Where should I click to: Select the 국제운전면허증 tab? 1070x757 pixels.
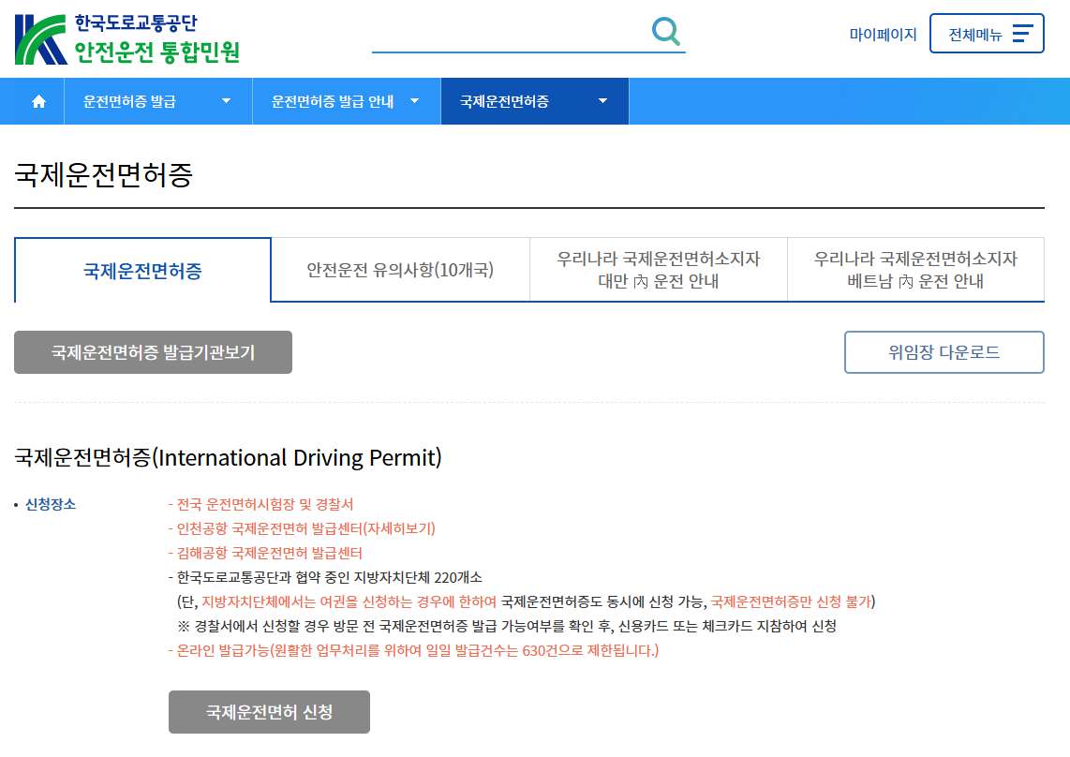(x=142, y=269)
